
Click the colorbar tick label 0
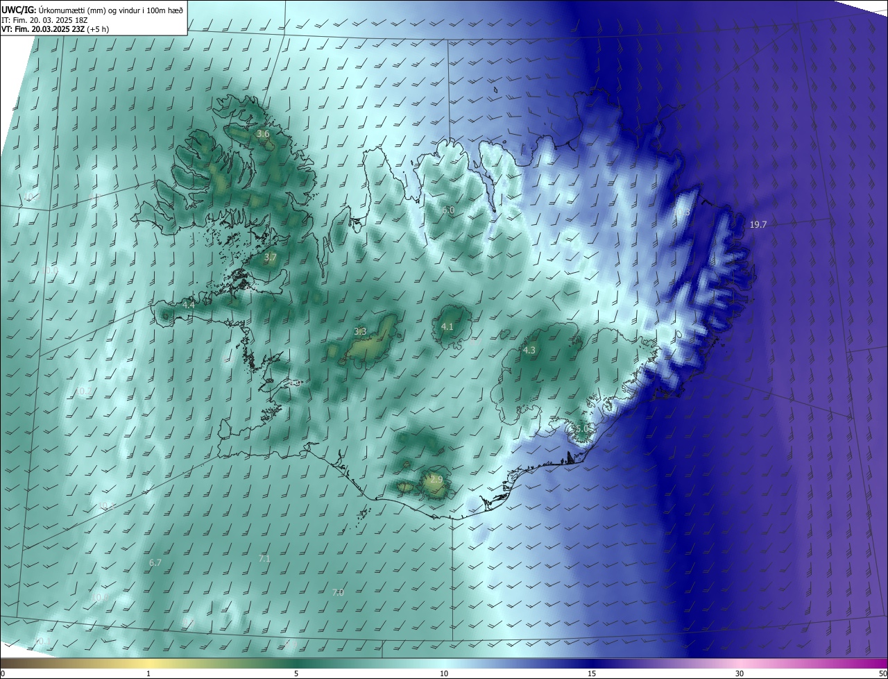click(3, 673)
